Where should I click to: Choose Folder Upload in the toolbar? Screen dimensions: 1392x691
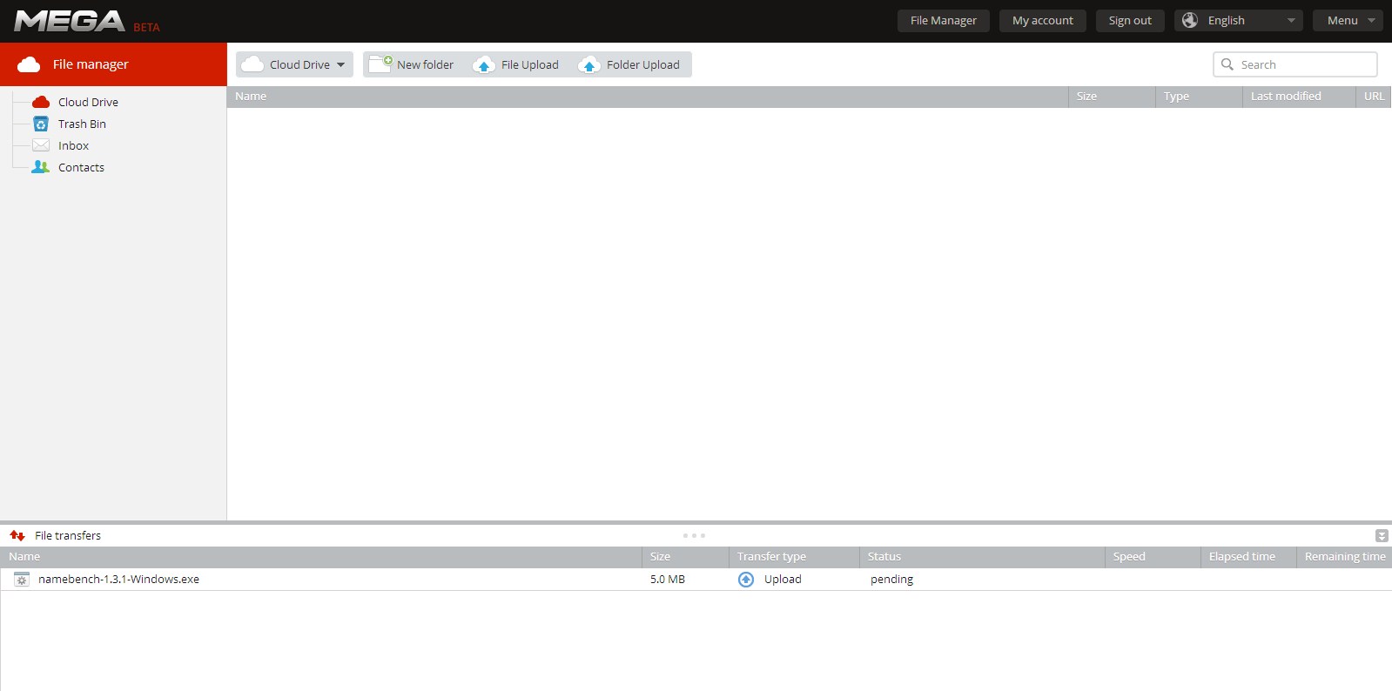(x=629, y=64)
